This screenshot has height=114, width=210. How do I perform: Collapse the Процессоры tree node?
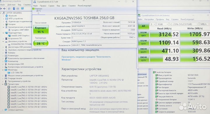[x=3, y=84]
